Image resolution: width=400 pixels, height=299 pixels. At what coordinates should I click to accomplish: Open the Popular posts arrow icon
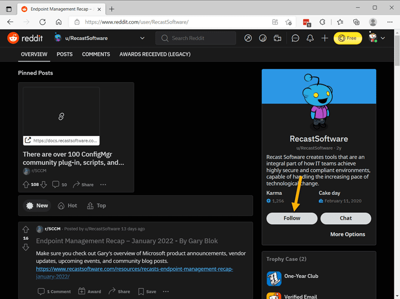coord(248,38)
